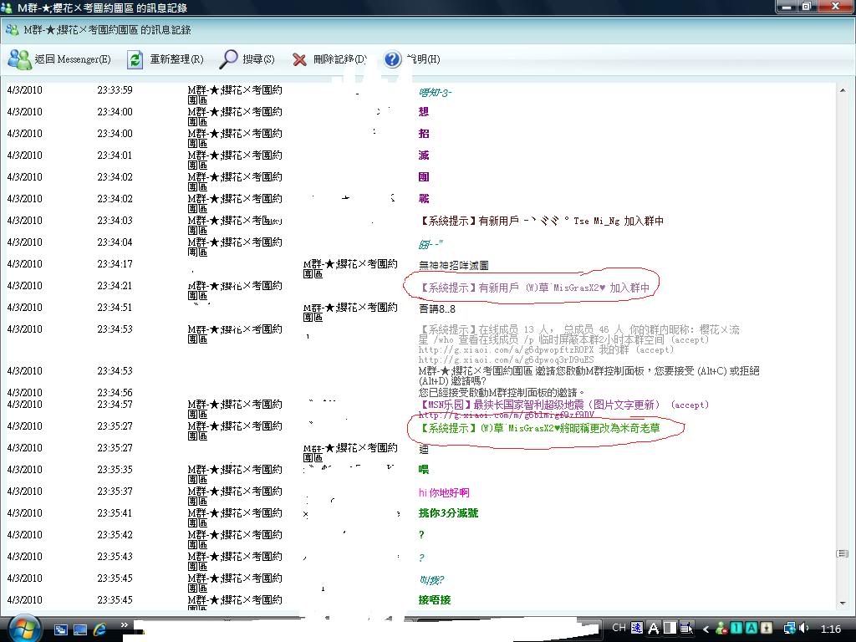Click the Windows Start orb
Screen dimensions: 856x642
[23, 628]
